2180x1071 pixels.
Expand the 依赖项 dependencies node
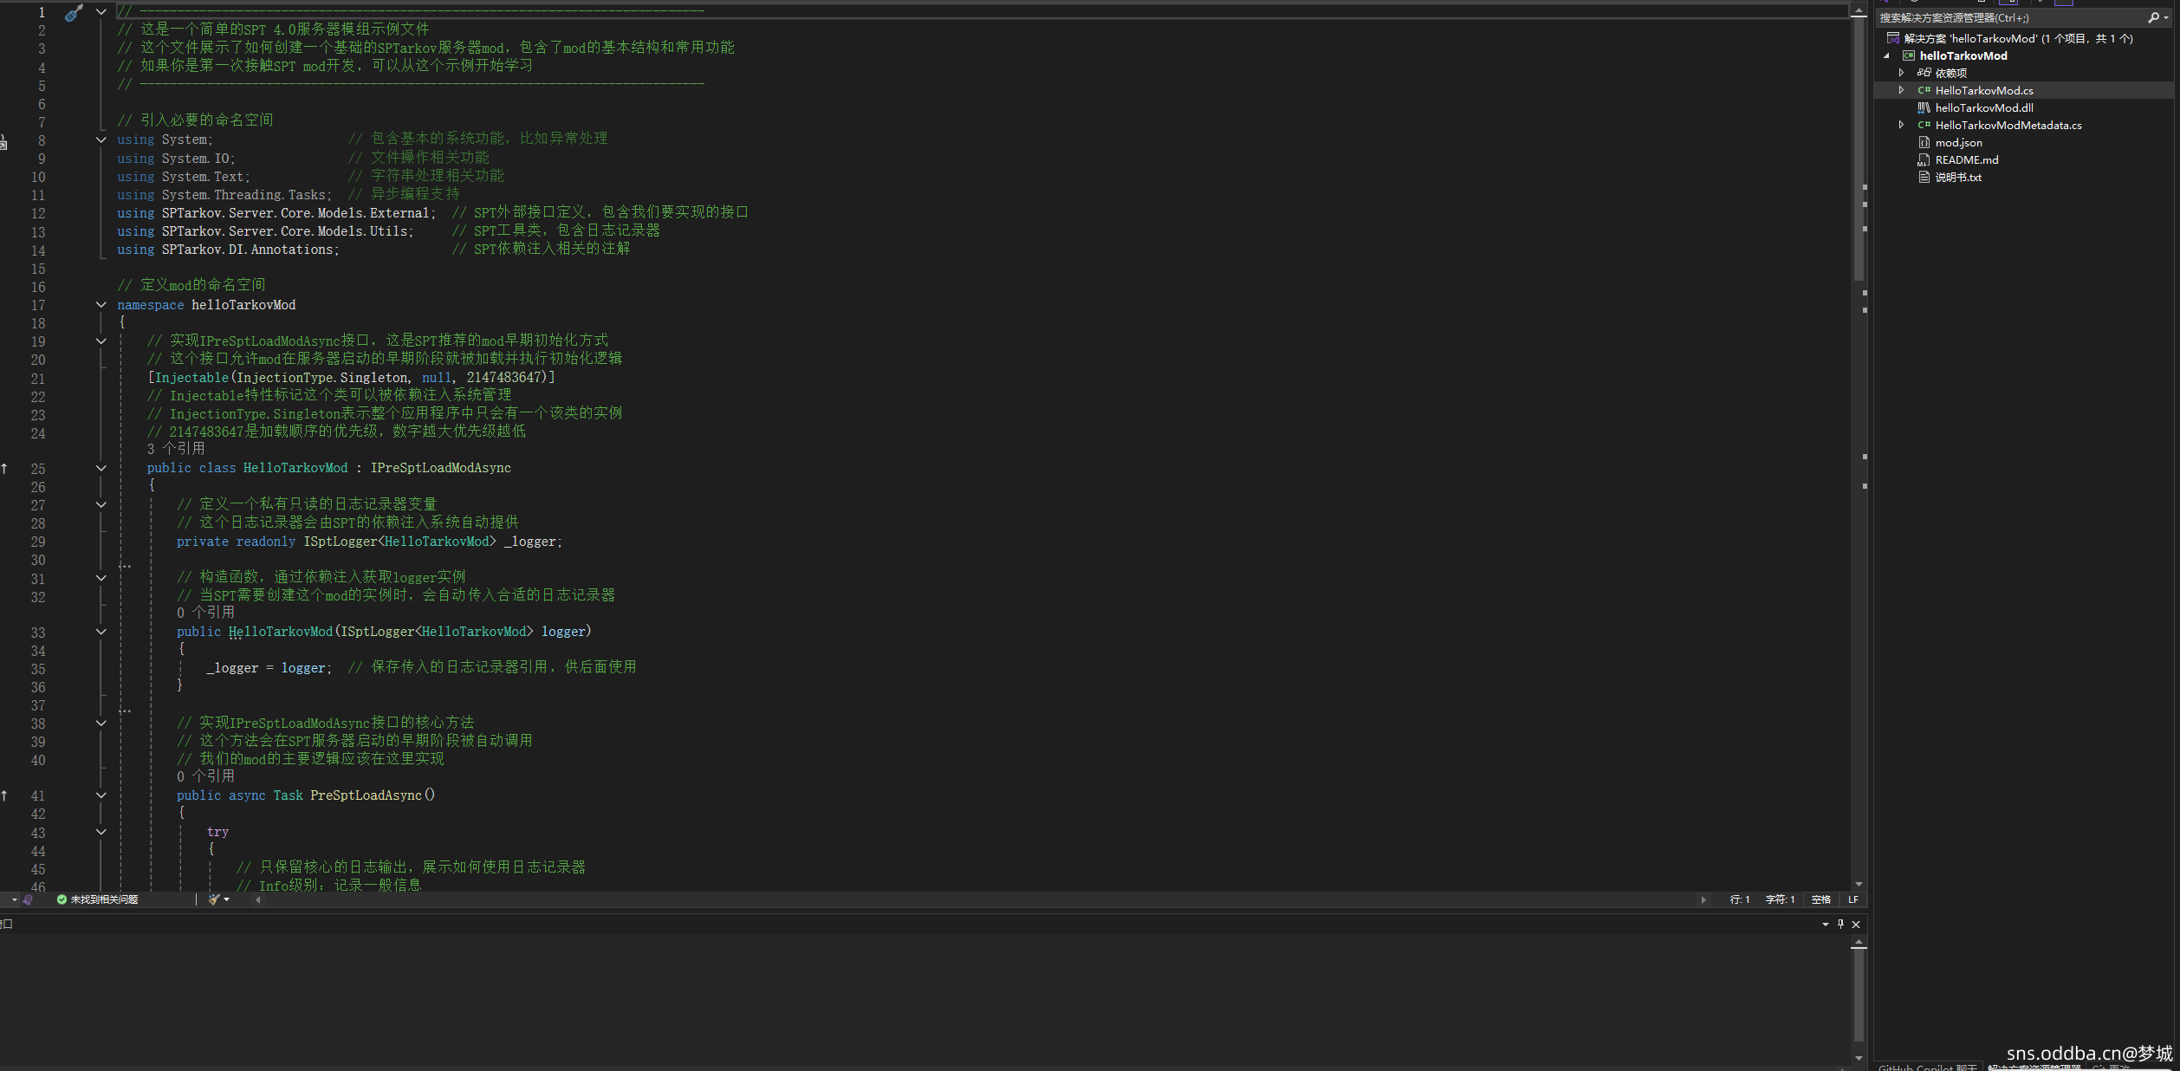click(x=1901, y=73)
